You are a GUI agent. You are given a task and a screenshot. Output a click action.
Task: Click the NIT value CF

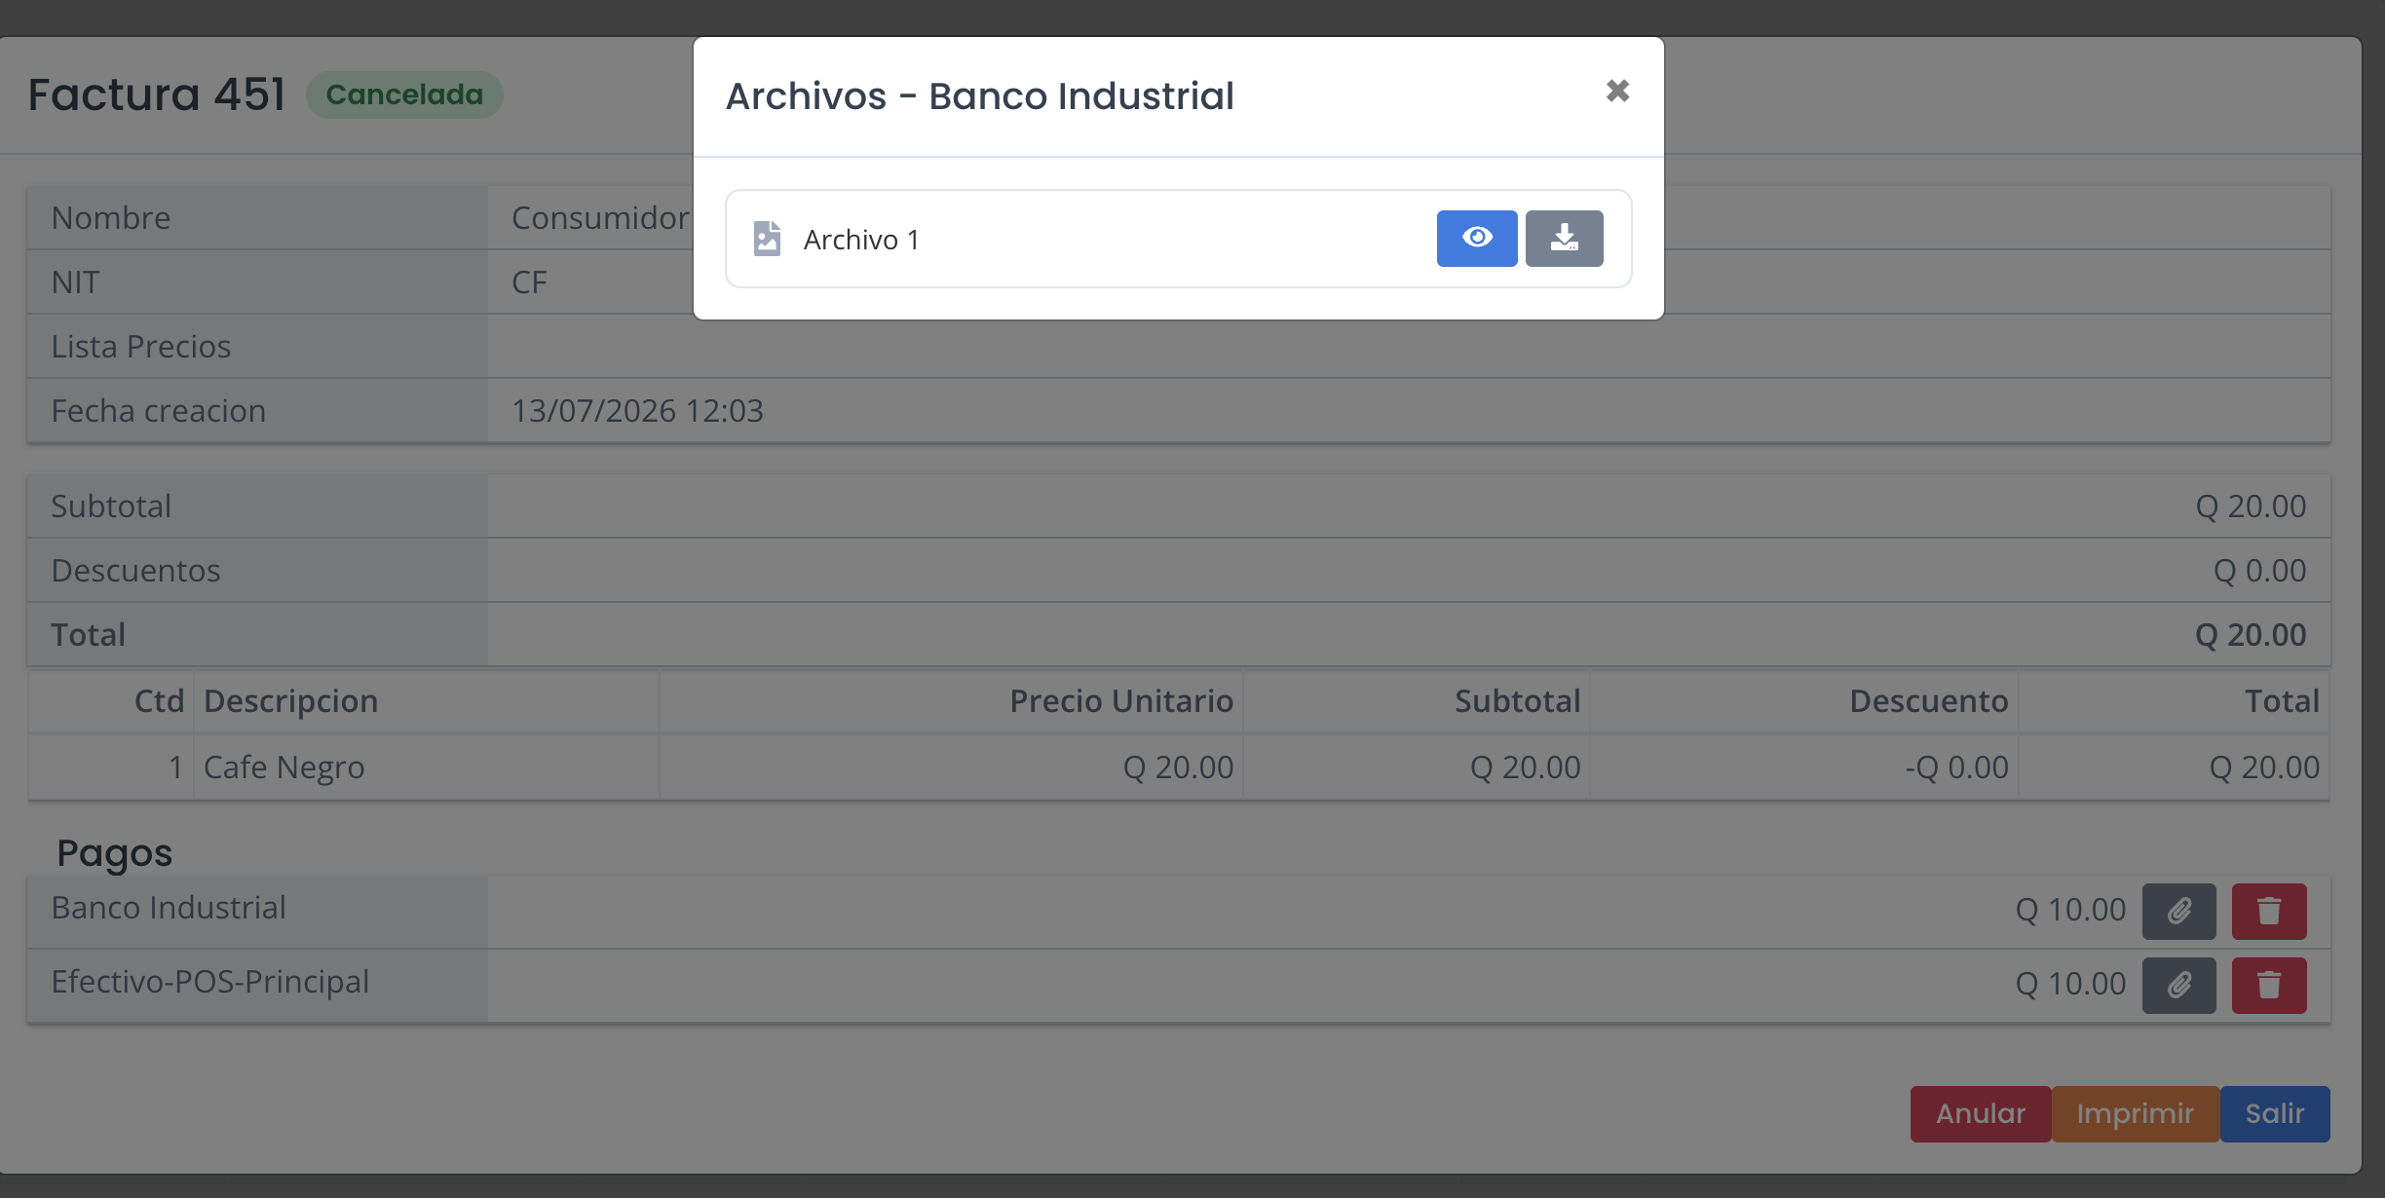pos(529,282)
